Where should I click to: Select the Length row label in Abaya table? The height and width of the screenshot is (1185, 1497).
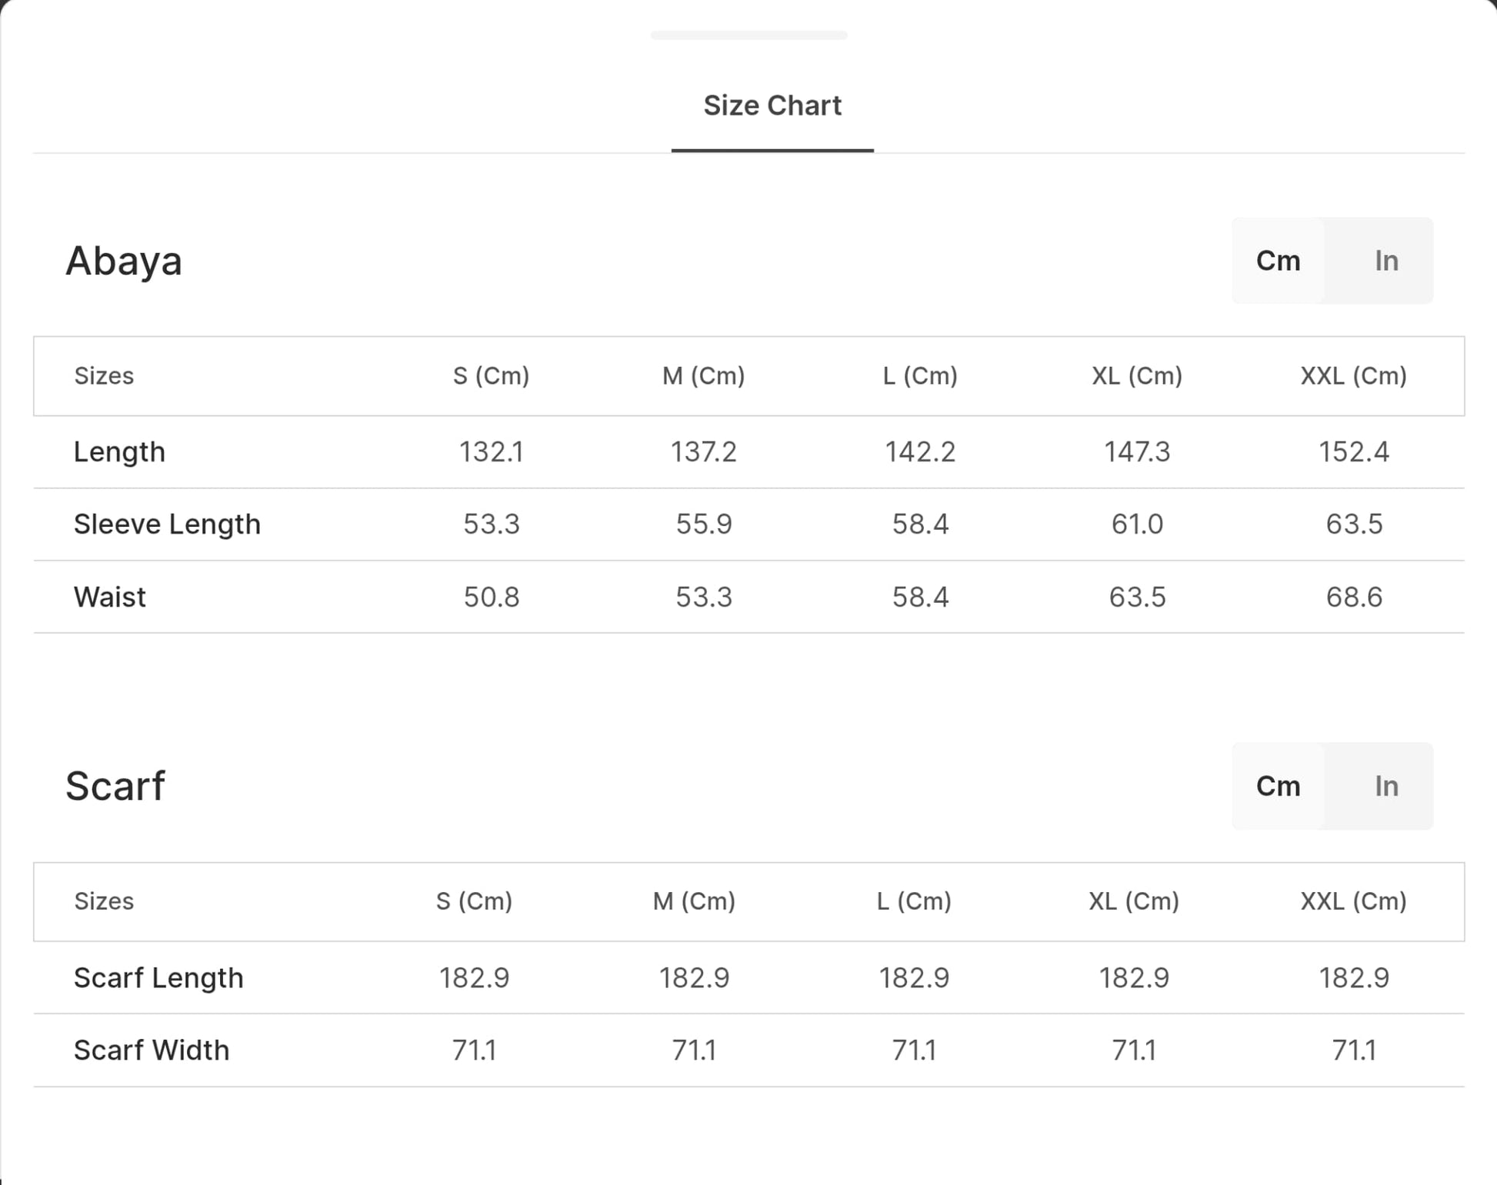pos(119,451)
